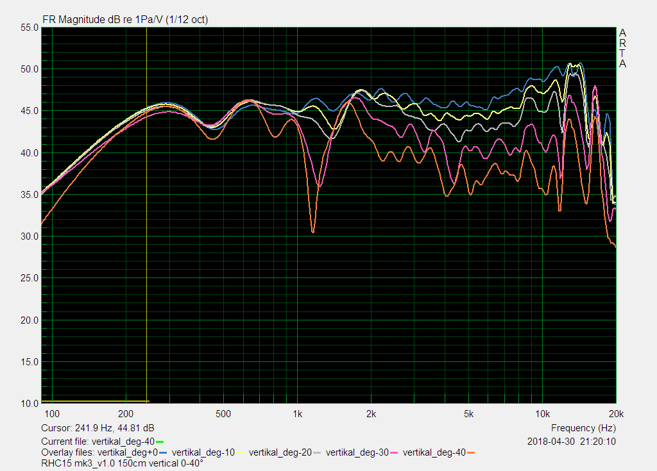This screenshot has height=471, width=657.
Task: Click the 'vertikal_deg-30' overlay legend entry
Action: pyautogui.click(x=357, y=452)
